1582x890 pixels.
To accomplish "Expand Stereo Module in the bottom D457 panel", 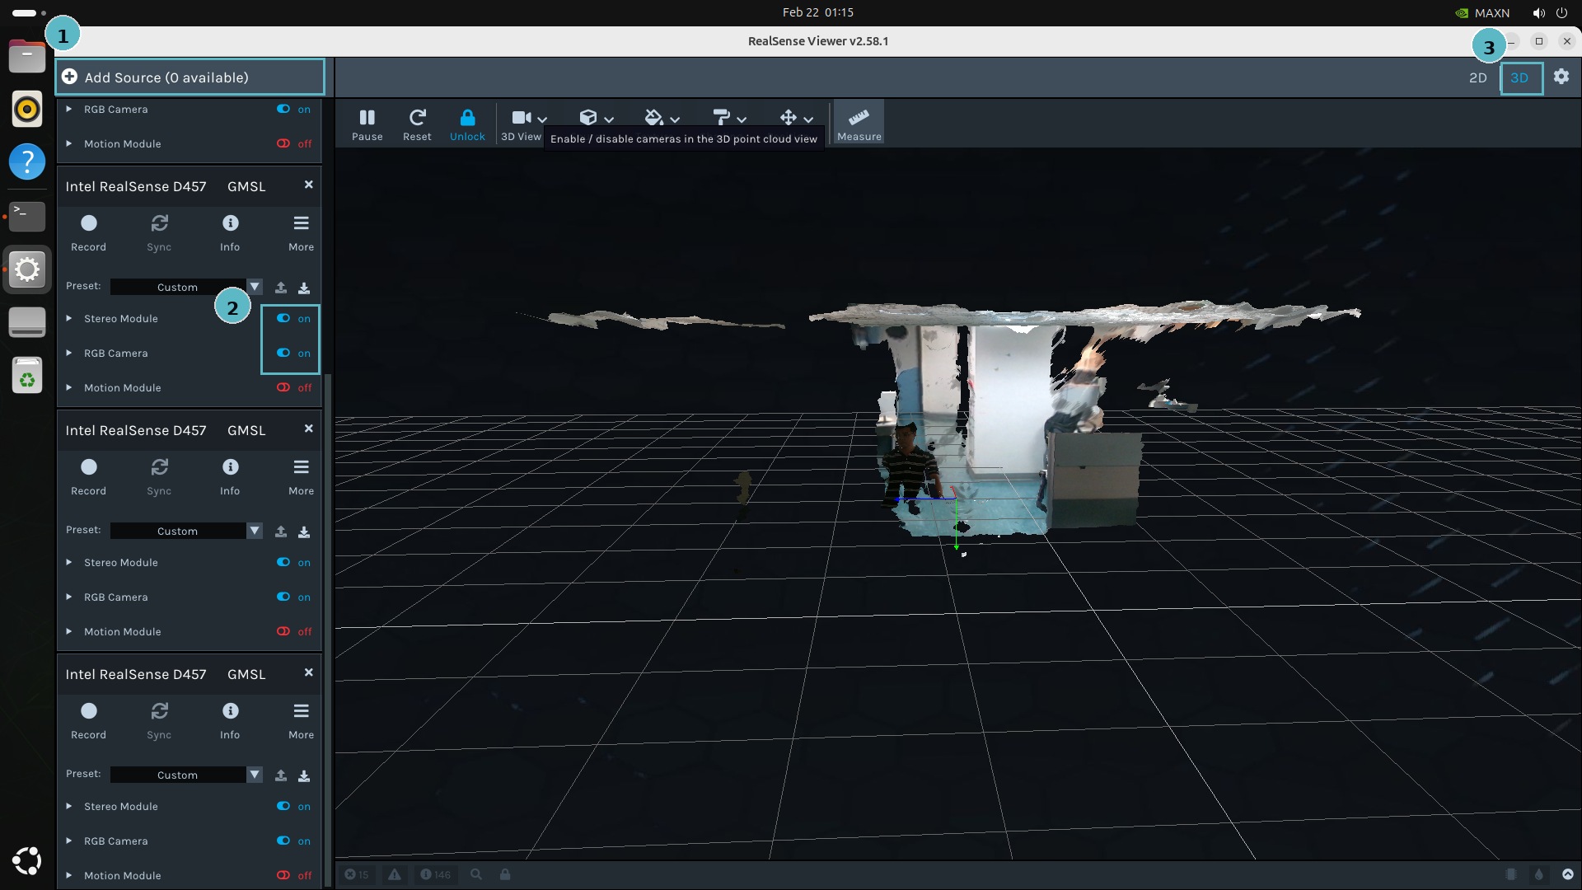I will coord(69,806).
